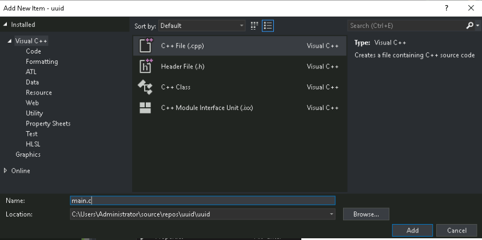
Task: Click the 'C++ Module Interface Unit (.ixx)' name
Action: coord(207,108)
